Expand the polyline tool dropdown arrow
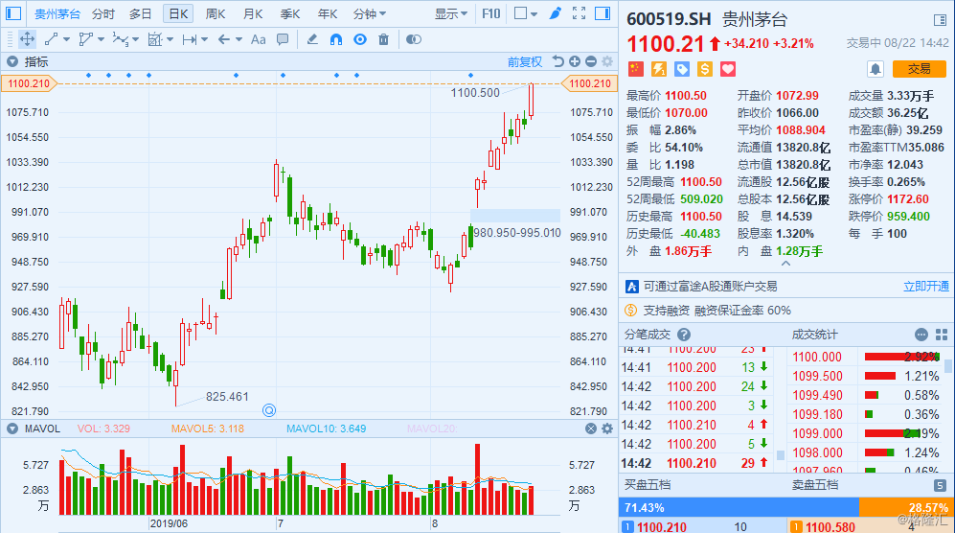Screen dimensions: 955x533 [x=101, y=39]
